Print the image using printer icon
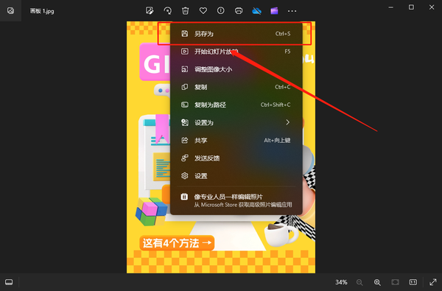The width and height of the screenshot is (442, 291). [239, 11]
